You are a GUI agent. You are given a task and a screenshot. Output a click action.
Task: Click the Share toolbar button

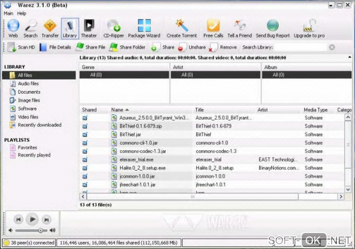coord(163,47)
